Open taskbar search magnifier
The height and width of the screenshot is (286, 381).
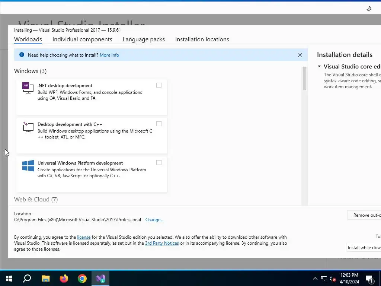click(27, 279)
